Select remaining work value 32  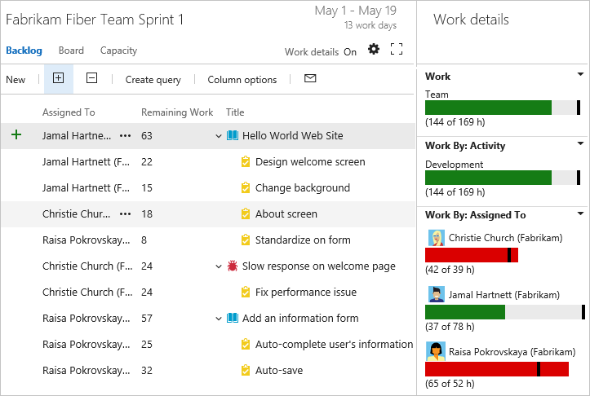147,371
